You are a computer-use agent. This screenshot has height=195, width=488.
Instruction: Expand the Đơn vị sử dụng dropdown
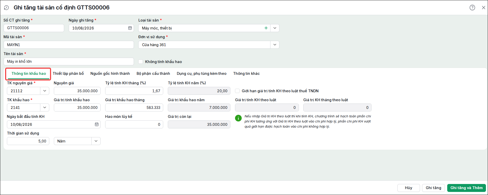coord(275,45)
